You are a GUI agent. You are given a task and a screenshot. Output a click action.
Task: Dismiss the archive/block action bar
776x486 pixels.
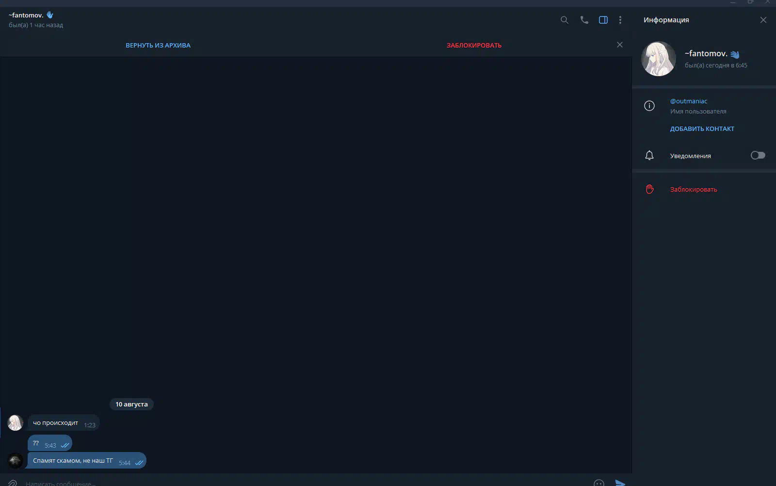[x=619, y=45]
